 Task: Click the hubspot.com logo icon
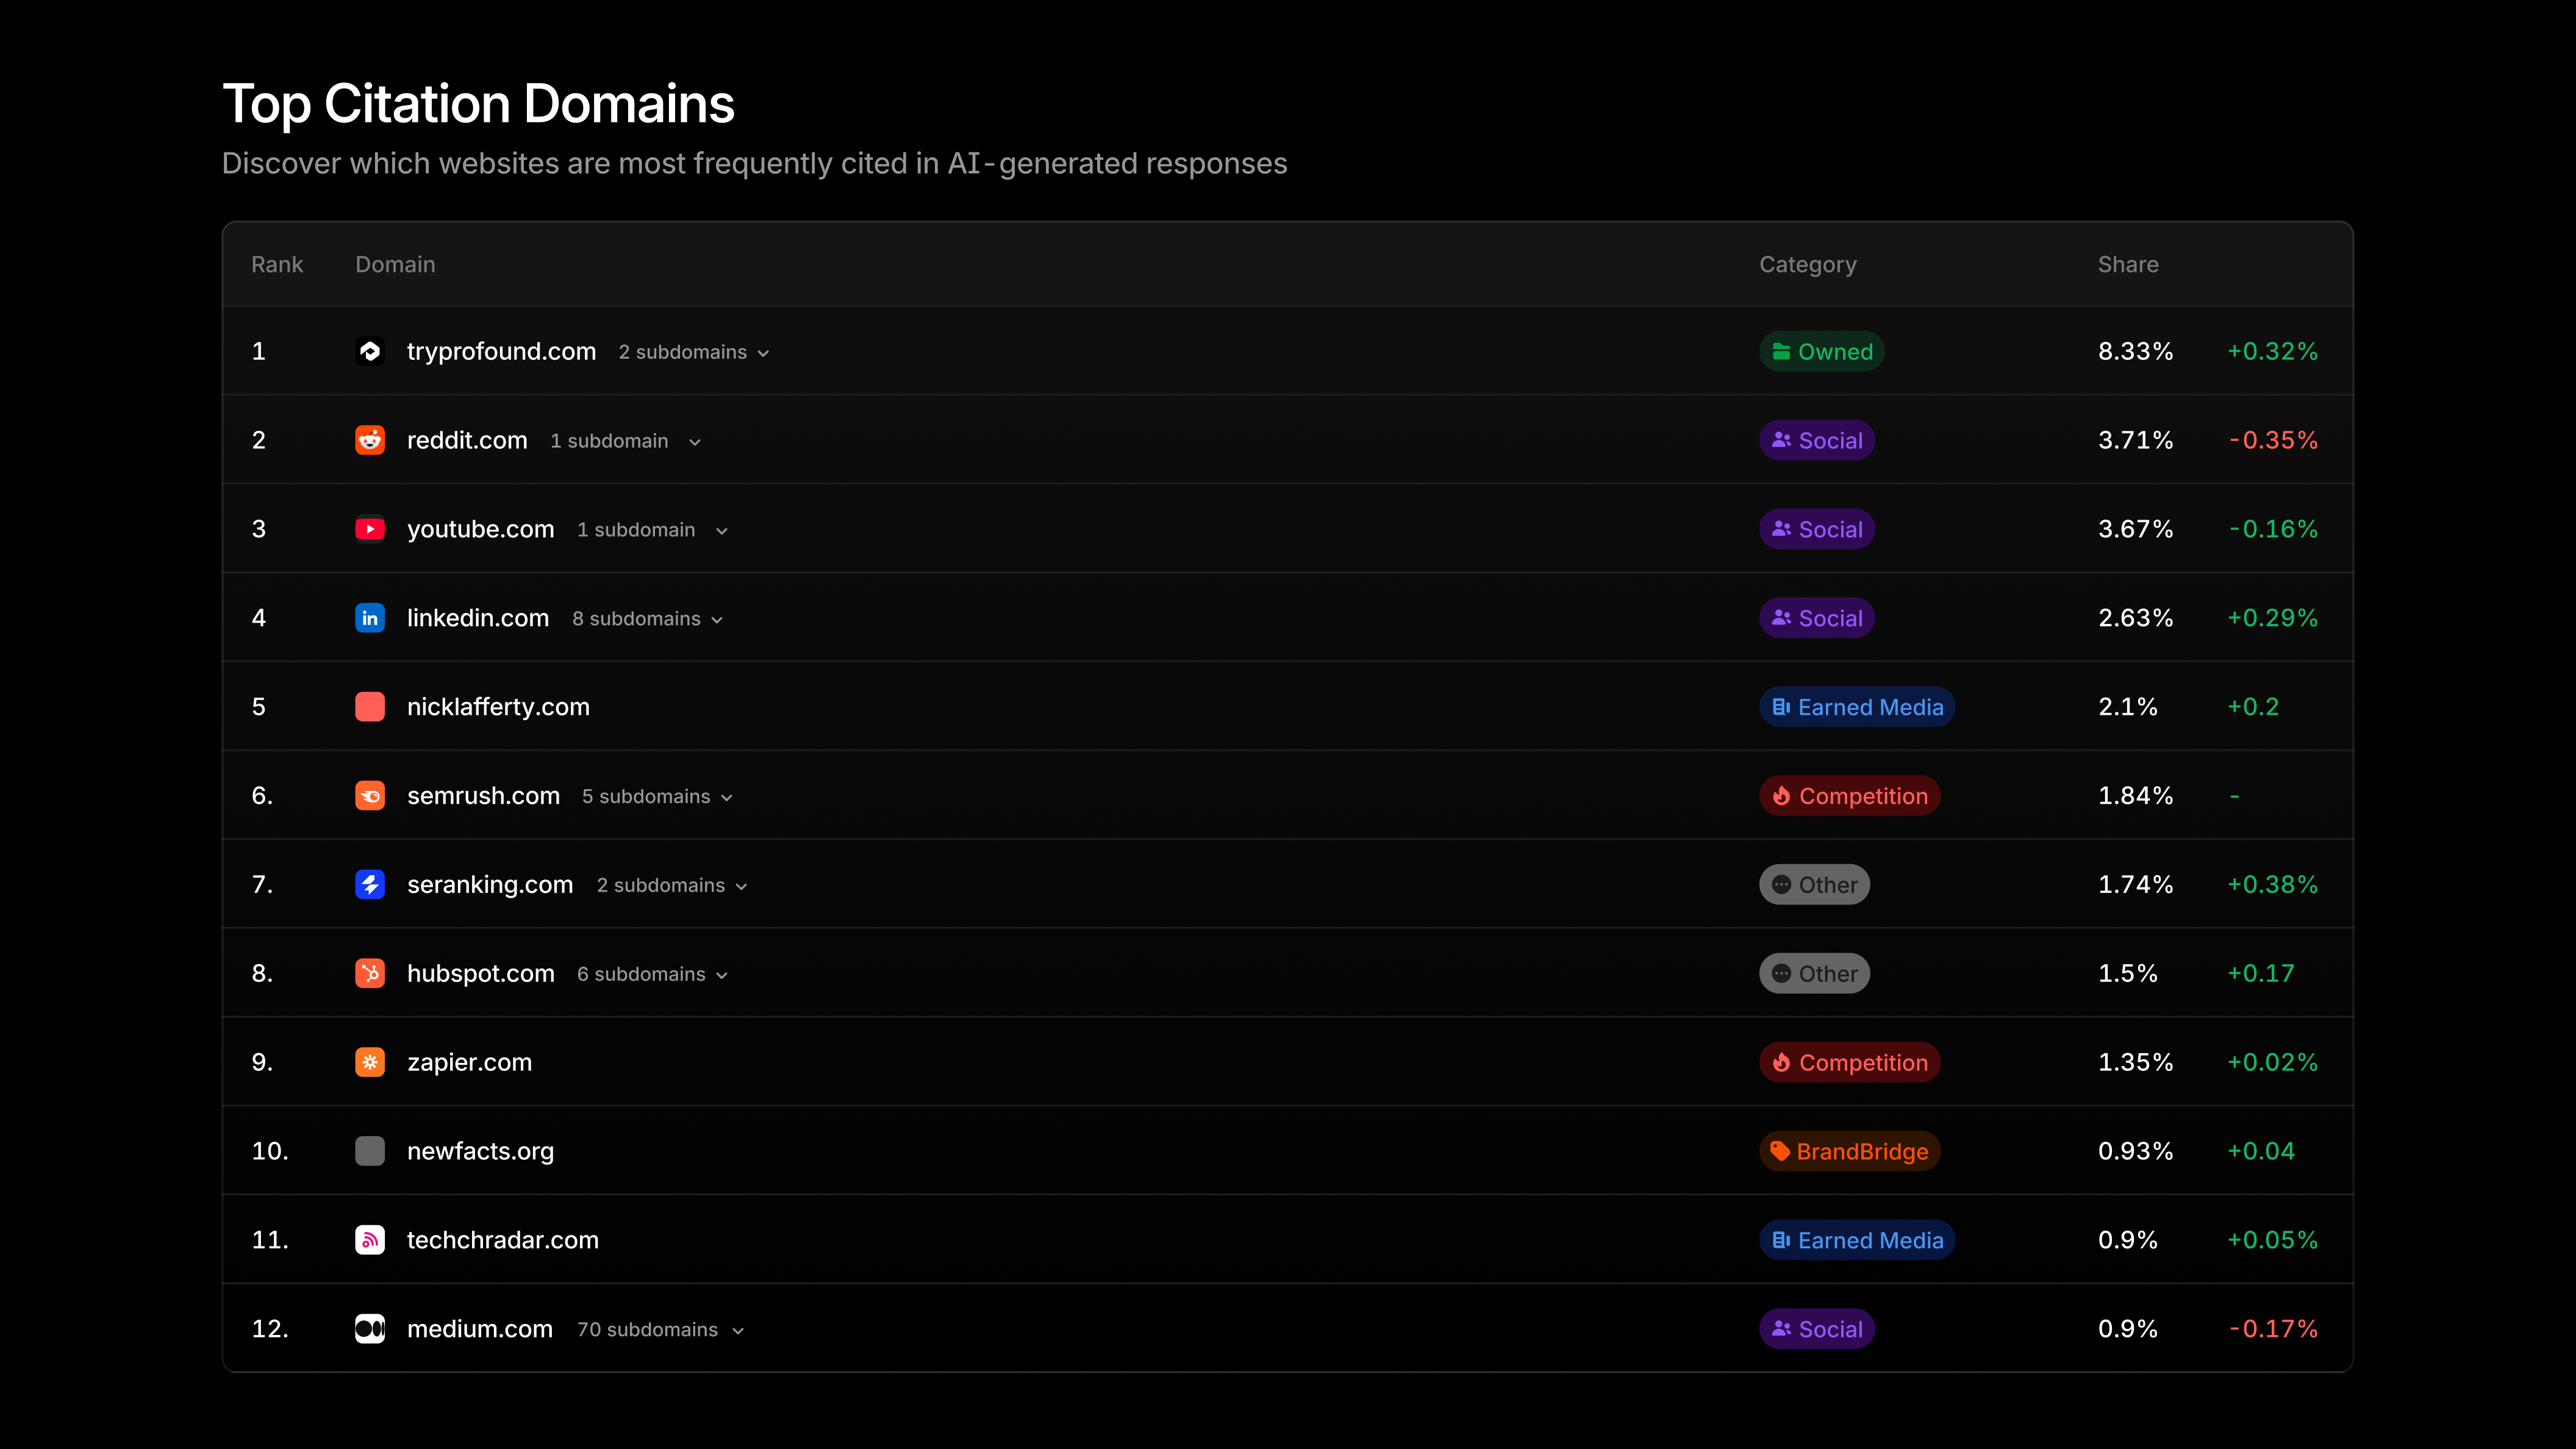[370, 973]
